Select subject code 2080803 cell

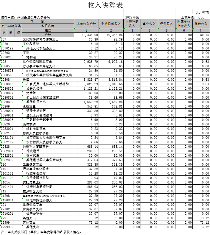[x=7, y=84]
